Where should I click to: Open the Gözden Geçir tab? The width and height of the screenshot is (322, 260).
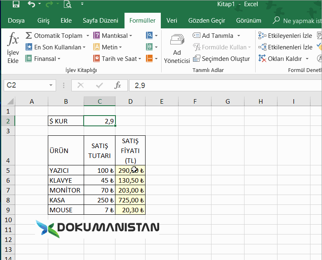pos(207,21)
